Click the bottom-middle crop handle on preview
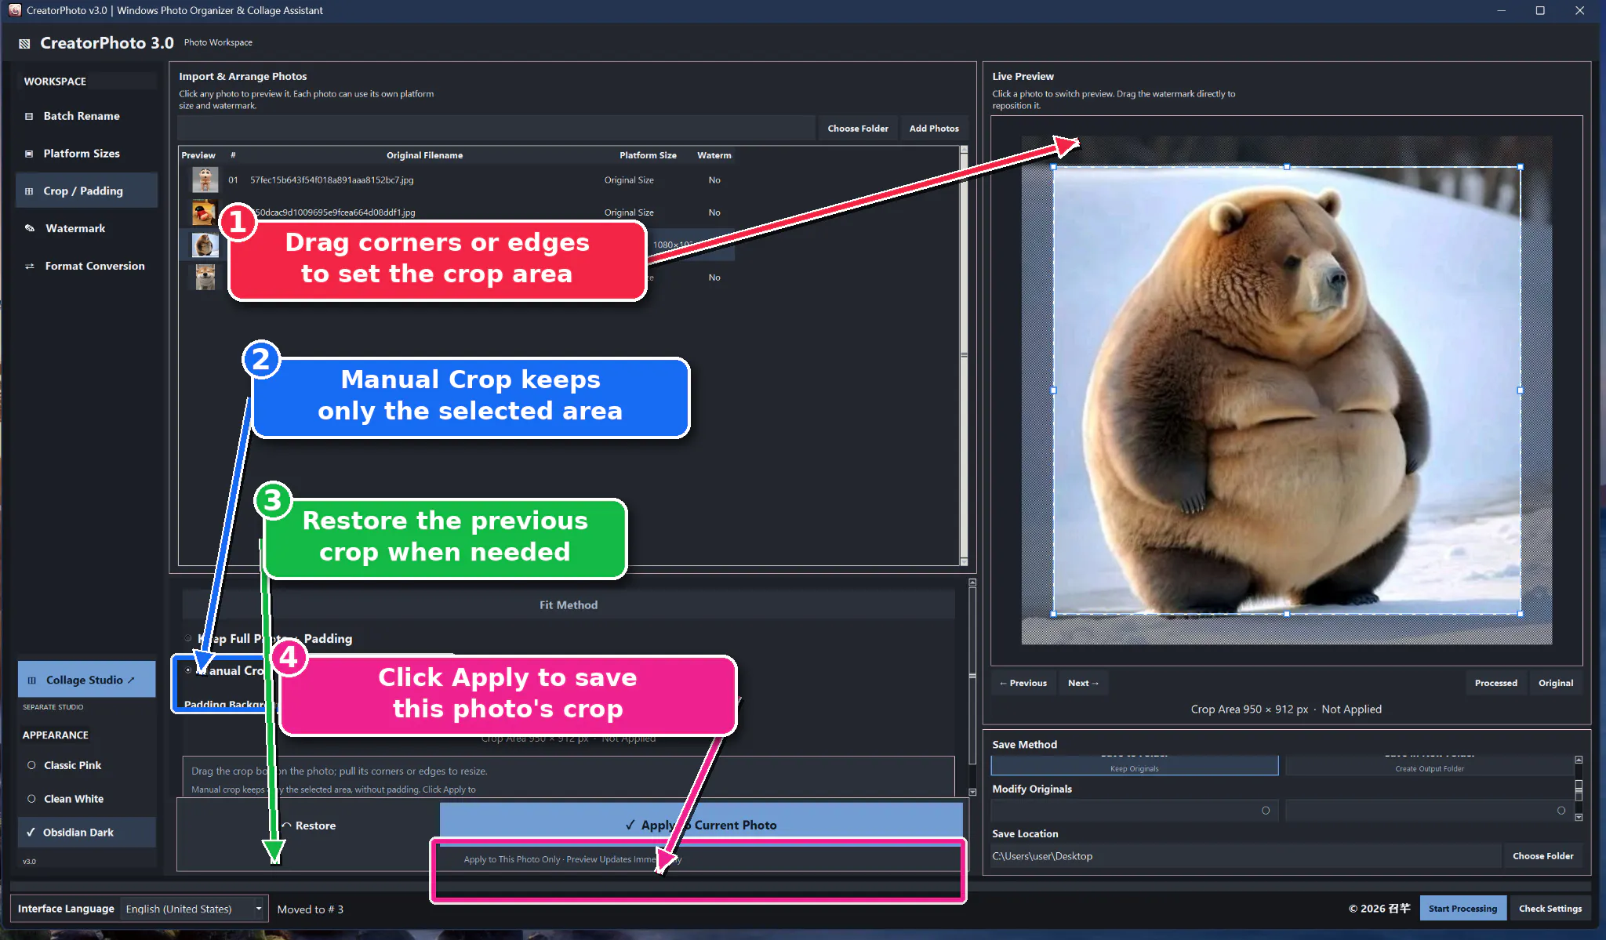 (x=1287, y=614)
